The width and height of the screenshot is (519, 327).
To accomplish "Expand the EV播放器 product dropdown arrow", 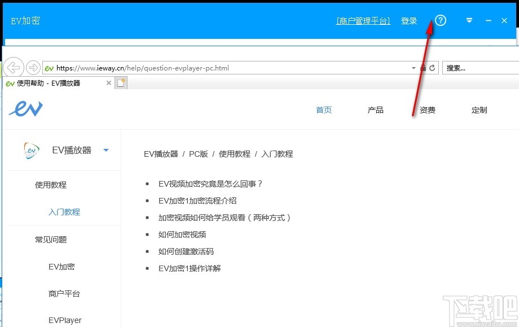I will click(106, 150).
